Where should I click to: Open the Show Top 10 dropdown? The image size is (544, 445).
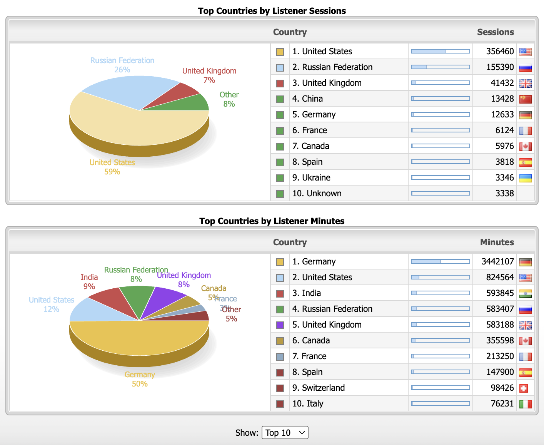coord(285,433)
